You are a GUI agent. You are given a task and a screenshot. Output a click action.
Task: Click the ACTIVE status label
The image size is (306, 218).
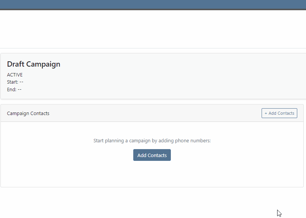coord(15,75)
